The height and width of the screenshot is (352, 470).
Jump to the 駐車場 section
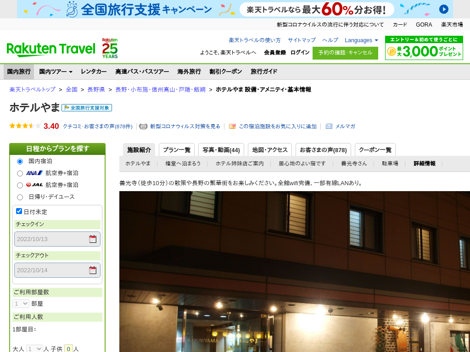[x=390, y=164]
